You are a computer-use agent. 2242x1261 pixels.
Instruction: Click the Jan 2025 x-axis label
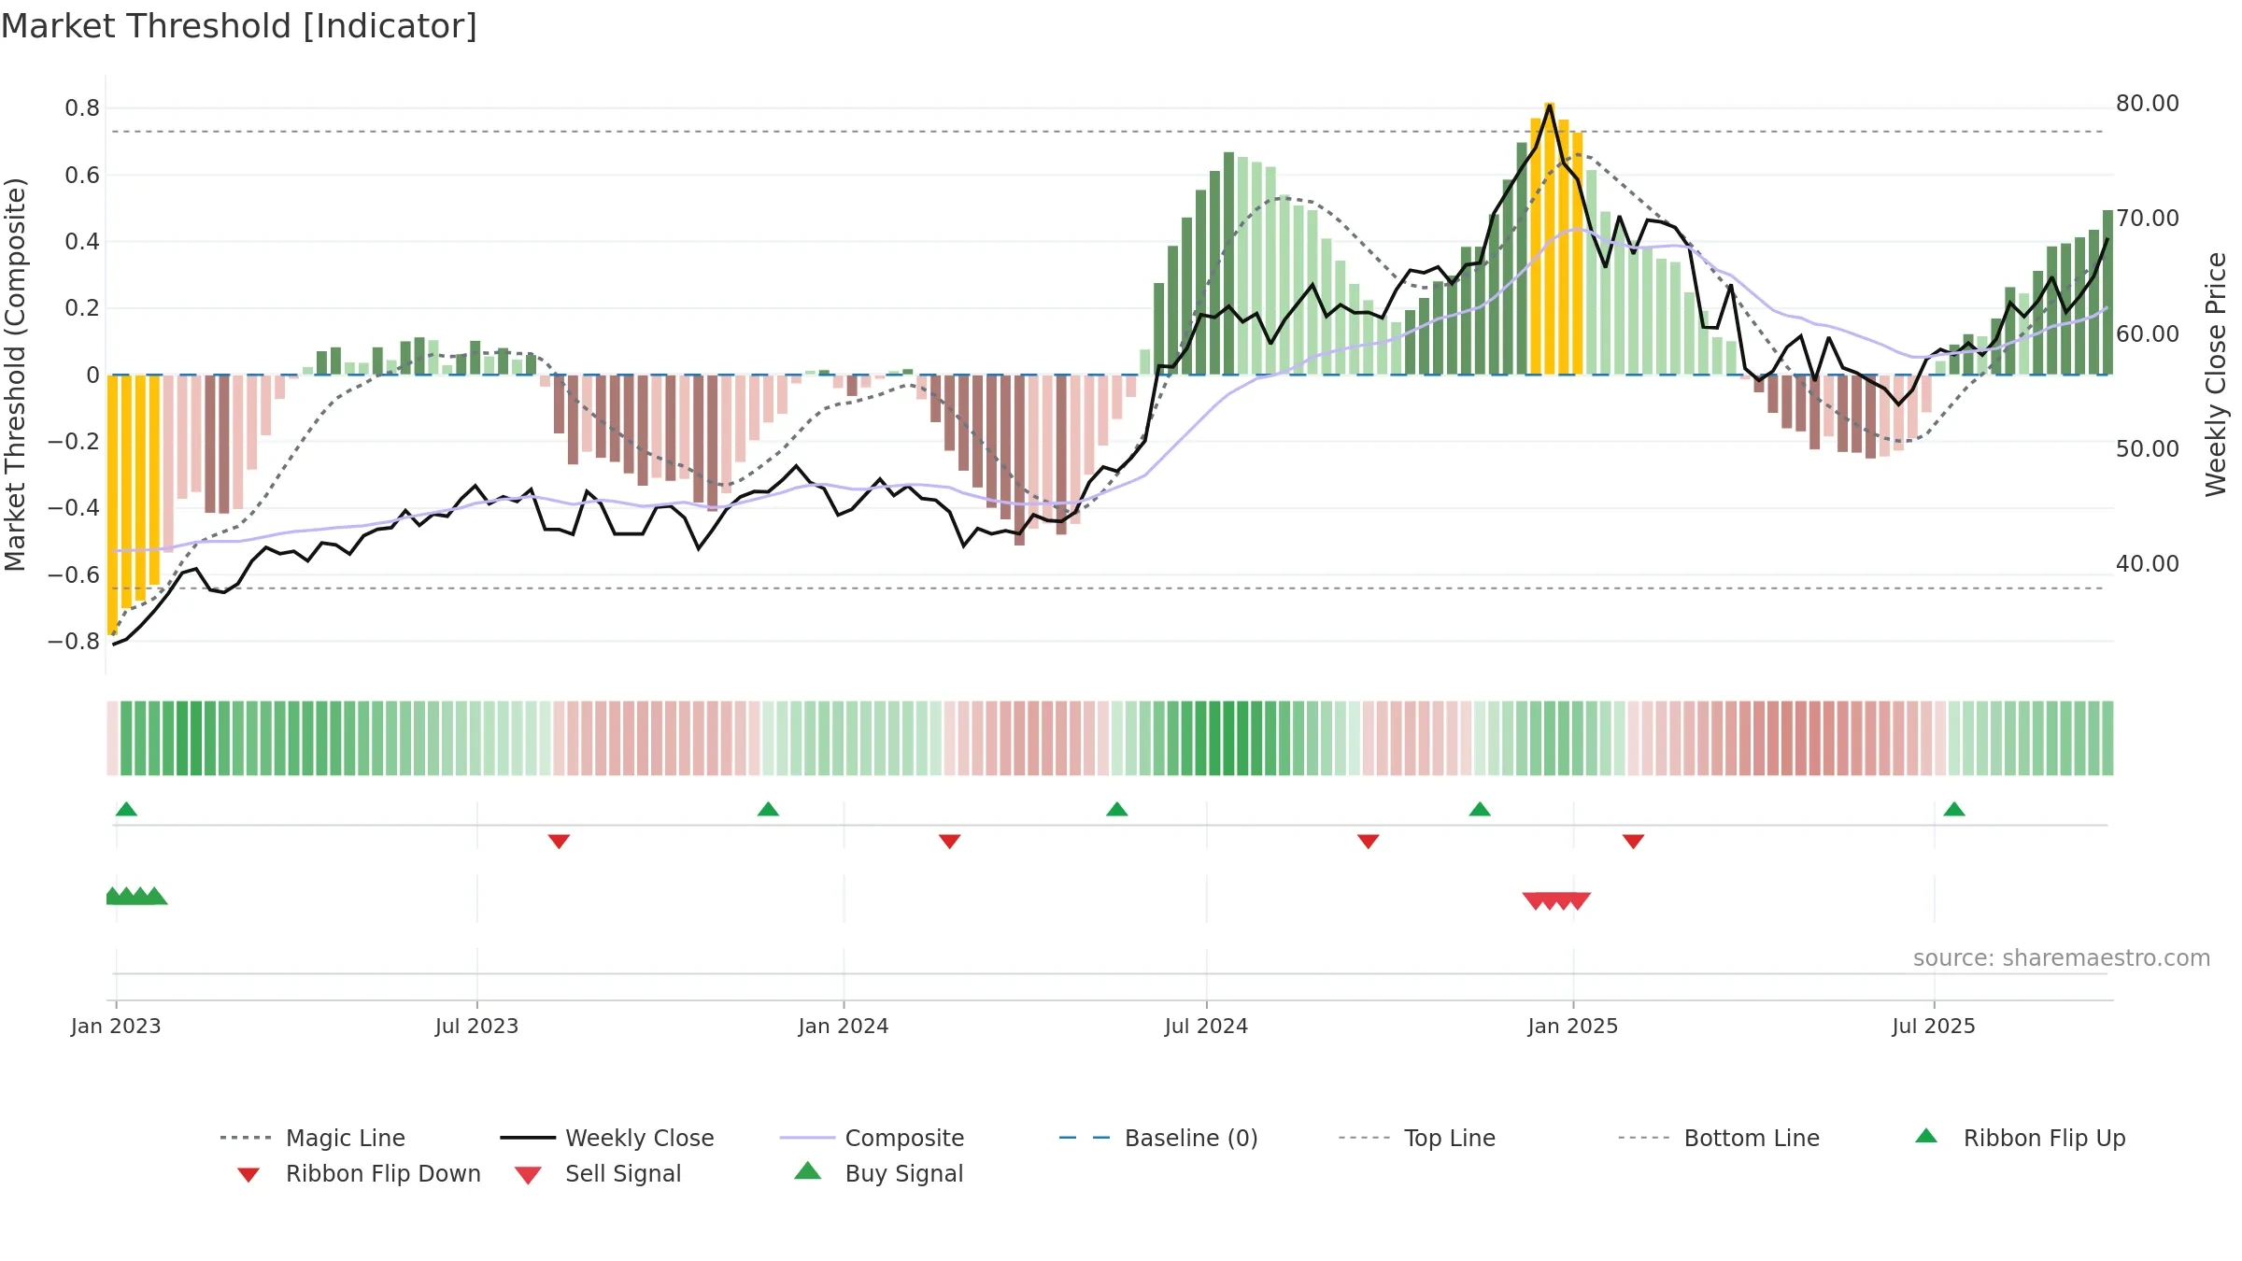1573,1026
